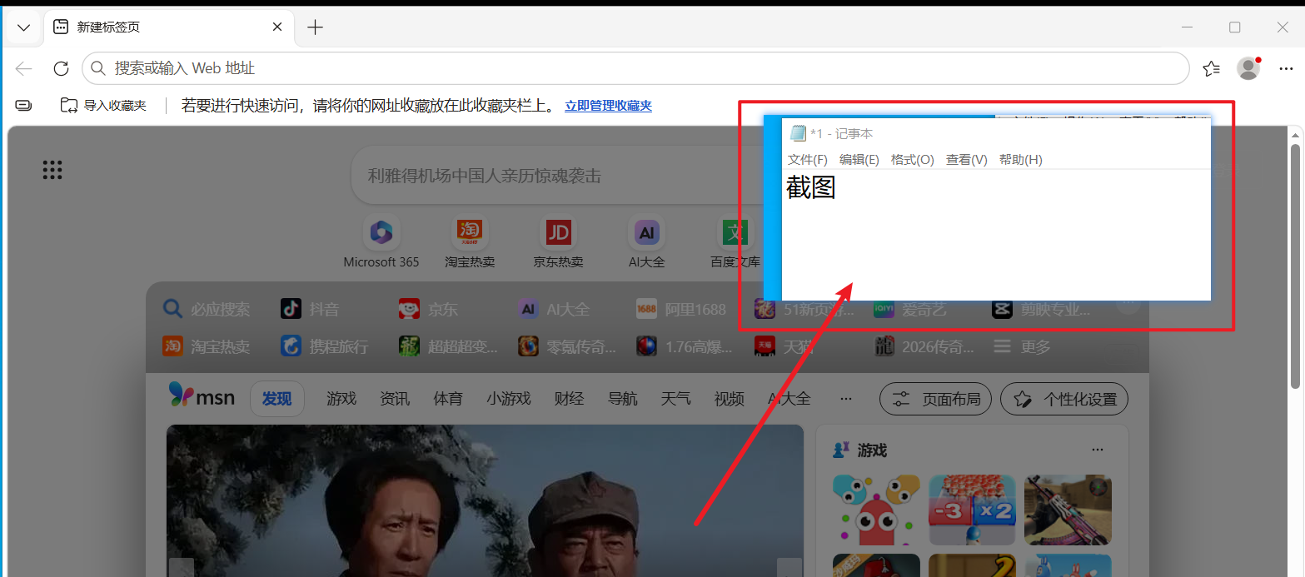Click the page vertical scrollbar thumb

click(x=1295, y=266)
